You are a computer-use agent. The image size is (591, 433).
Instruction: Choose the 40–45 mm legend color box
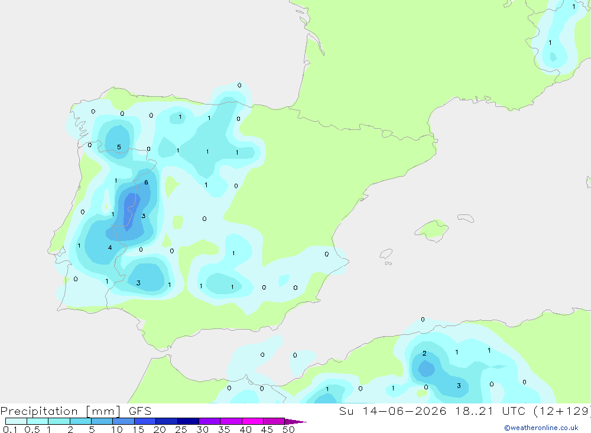252,421
